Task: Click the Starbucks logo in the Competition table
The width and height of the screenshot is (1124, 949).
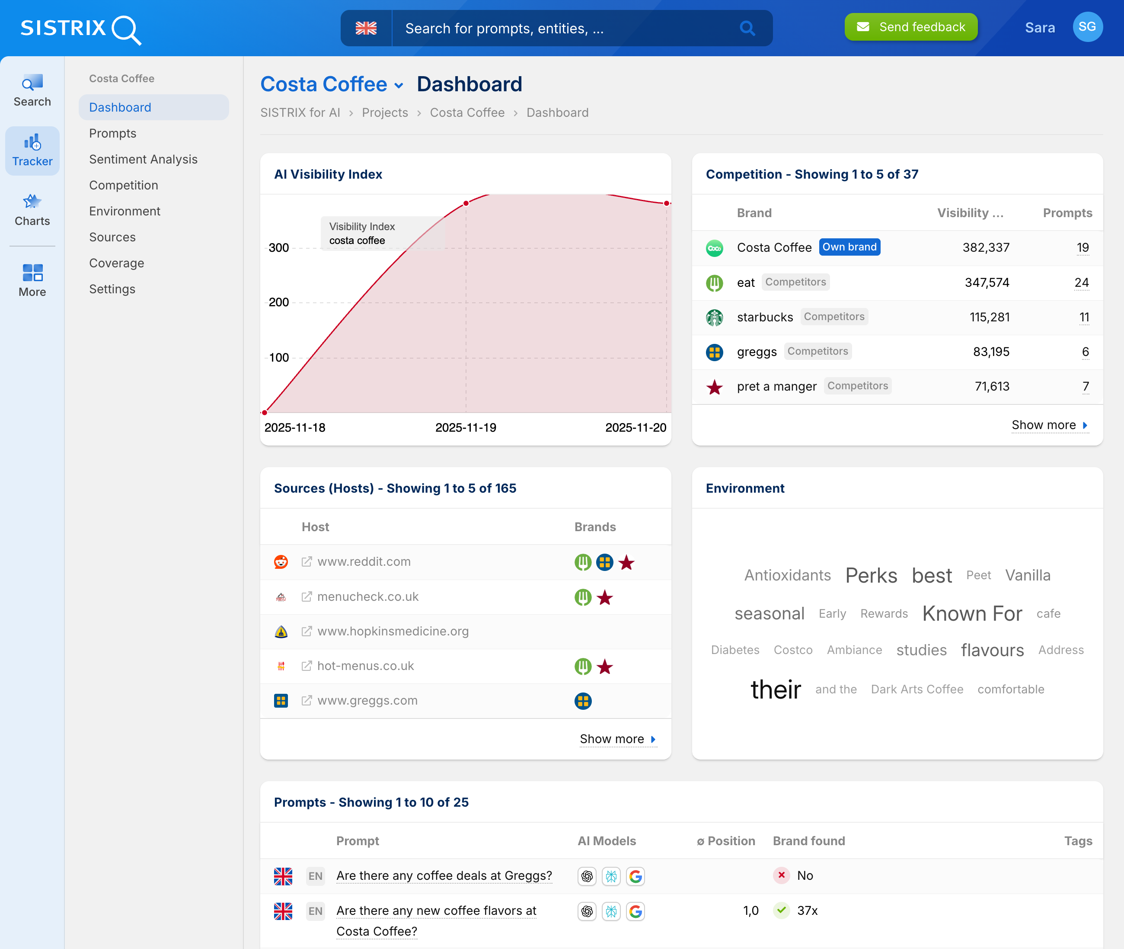Action: tap(715, 317)
